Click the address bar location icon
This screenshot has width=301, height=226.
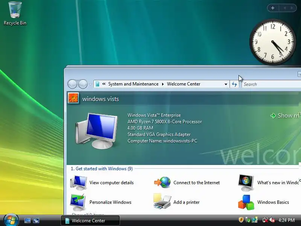coord(97,84)
